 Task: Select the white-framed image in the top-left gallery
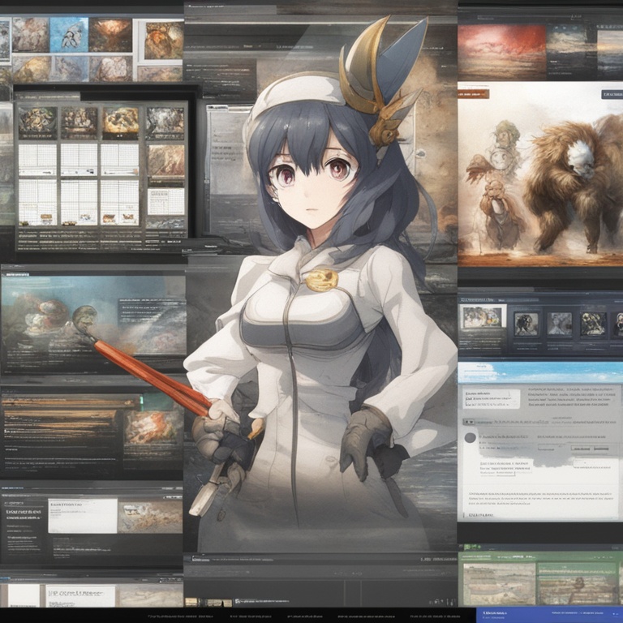click(162, 40)
